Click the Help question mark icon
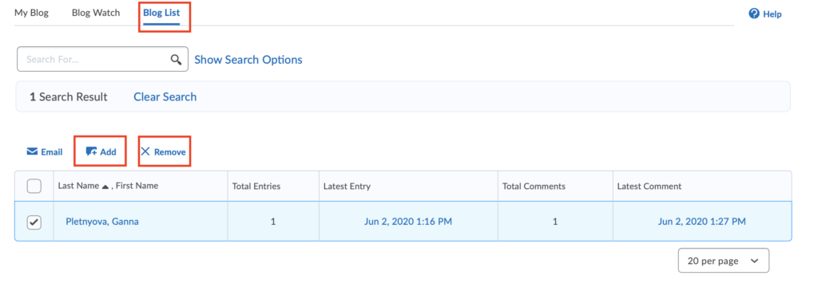This screenshot has width=818, height=295. 754,14
